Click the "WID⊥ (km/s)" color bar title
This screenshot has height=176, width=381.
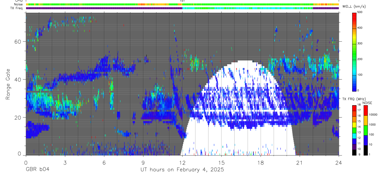pos(354,7)
